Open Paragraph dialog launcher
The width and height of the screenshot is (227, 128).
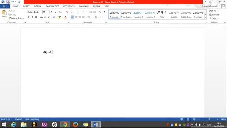[x=106, y=22]
